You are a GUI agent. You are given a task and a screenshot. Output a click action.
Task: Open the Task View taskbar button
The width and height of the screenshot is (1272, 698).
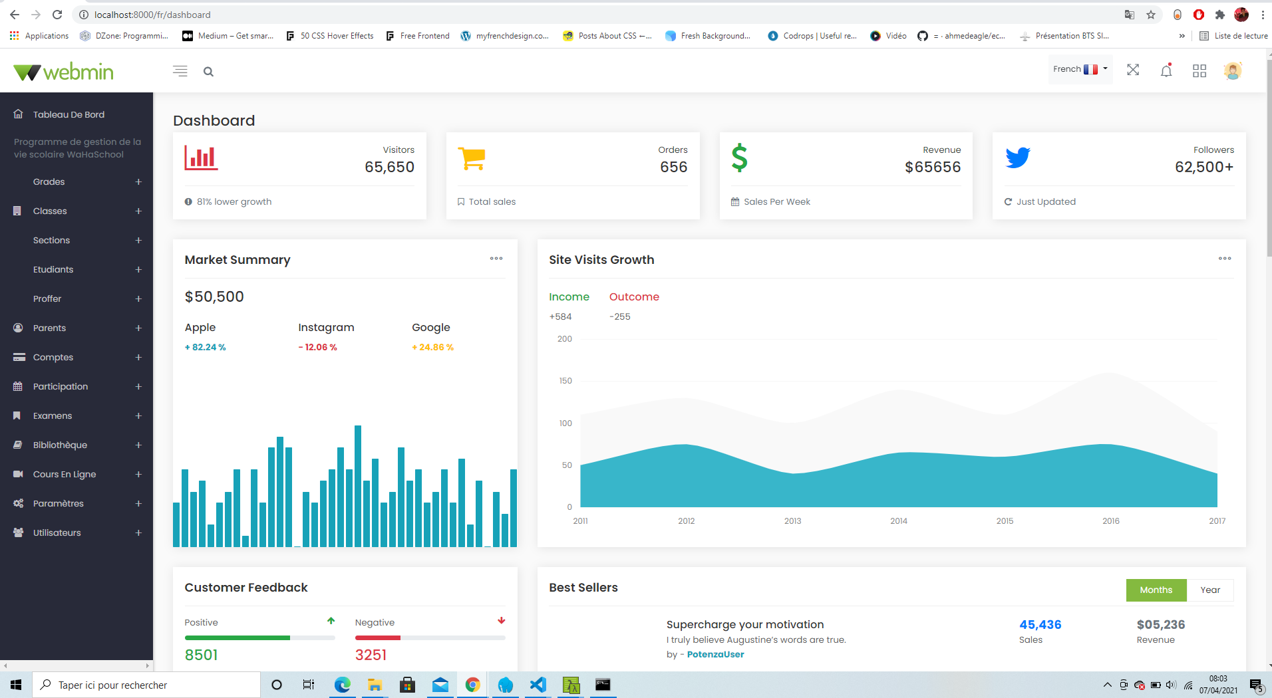click(309, 685)
